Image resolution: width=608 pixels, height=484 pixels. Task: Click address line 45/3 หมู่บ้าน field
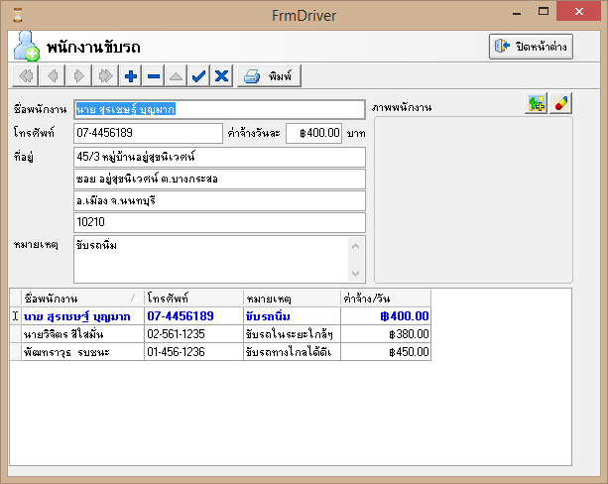point(219,157)
